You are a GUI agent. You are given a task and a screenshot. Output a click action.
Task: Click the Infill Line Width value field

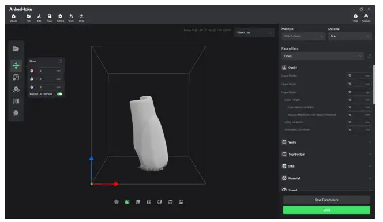click(x=359, y=122)
